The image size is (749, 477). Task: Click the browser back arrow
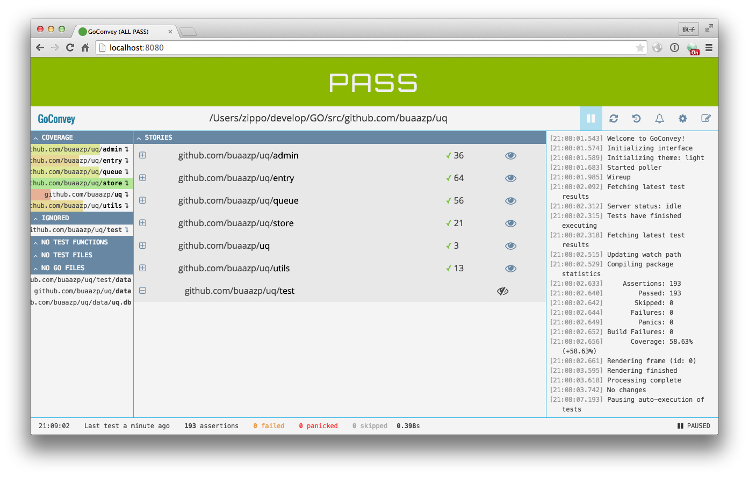click(x=40, y=48)
